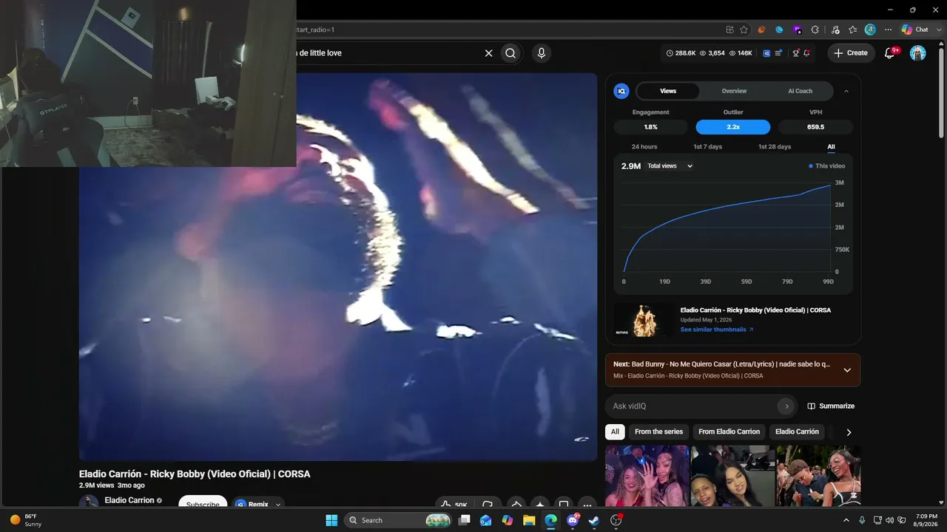947x532 pixels.
Task: Submit the Ask vidIQ arrow button
Action: [786, 406]
